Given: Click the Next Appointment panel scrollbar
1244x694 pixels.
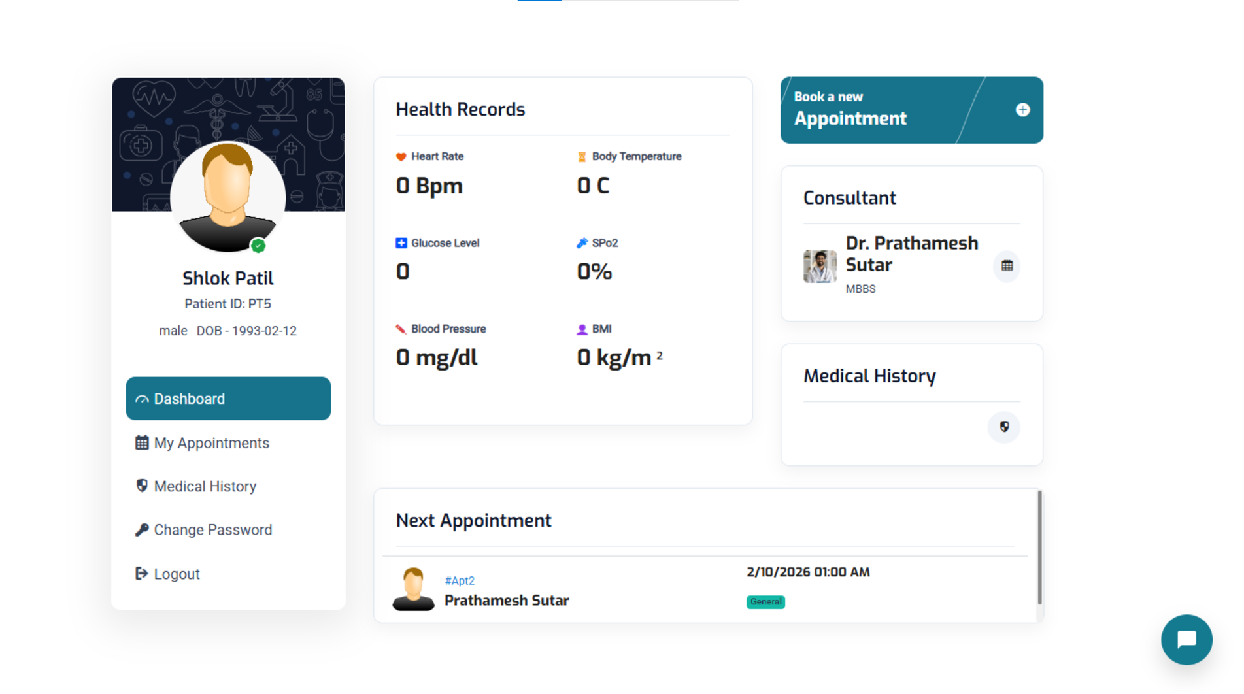Looking at the screenshot, I should point(1039,548).
